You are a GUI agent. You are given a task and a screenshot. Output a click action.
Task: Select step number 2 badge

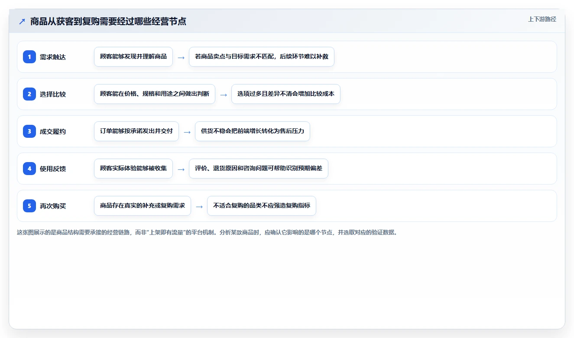pyautogui.click(x=29, y=94)
